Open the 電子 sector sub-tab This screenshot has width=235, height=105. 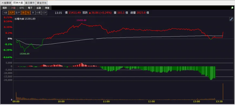coord(30,8)
